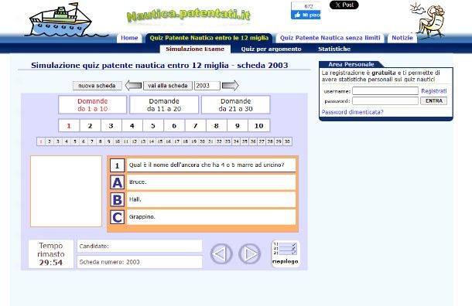Click the round next question arrow
Viewport: 472px width, 306px height.
tap(250, 254)
